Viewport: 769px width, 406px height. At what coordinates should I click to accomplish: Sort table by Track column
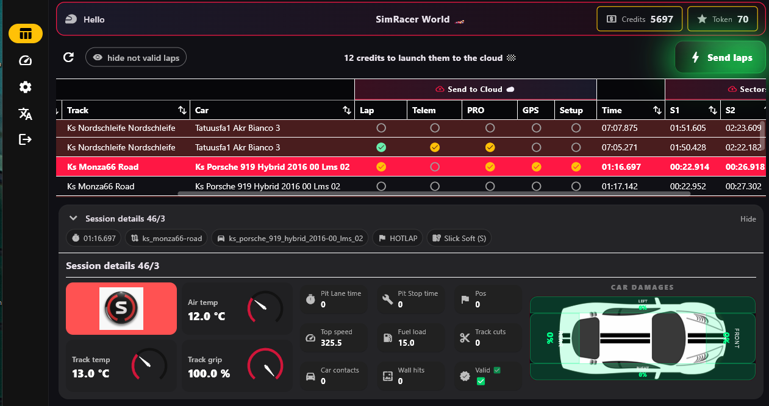(182, 110)
